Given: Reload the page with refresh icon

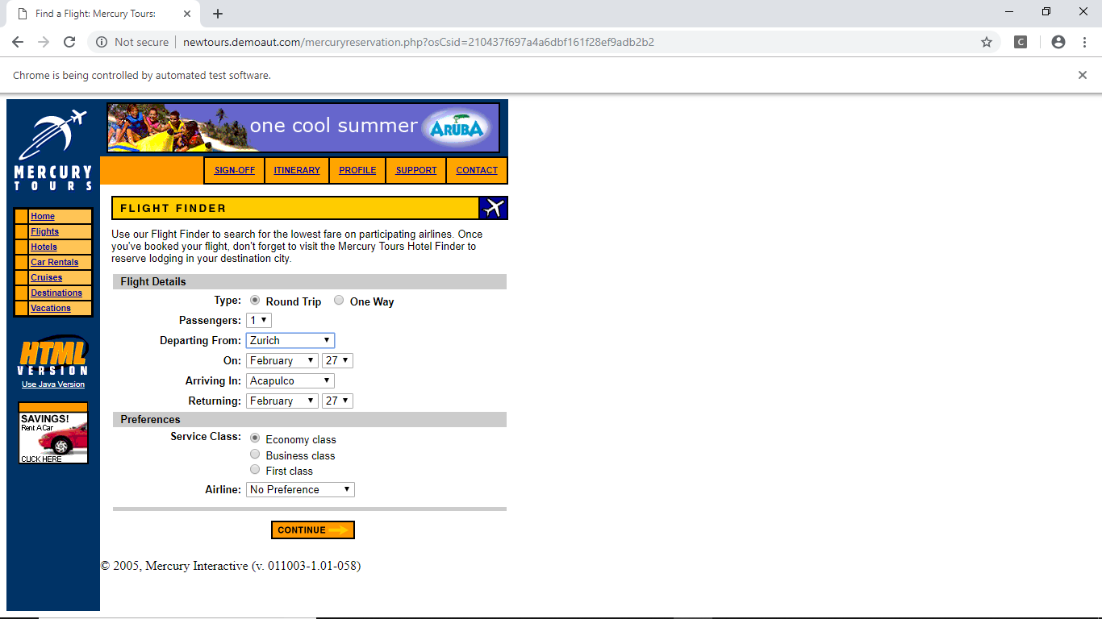Looking at the screenshot, I should (69, 42).
